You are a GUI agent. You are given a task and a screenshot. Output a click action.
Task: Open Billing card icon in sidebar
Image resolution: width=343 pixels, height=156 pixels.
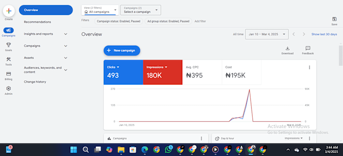click(x=9, y=74)
